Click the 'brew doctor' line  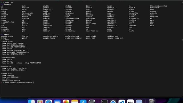7,61
